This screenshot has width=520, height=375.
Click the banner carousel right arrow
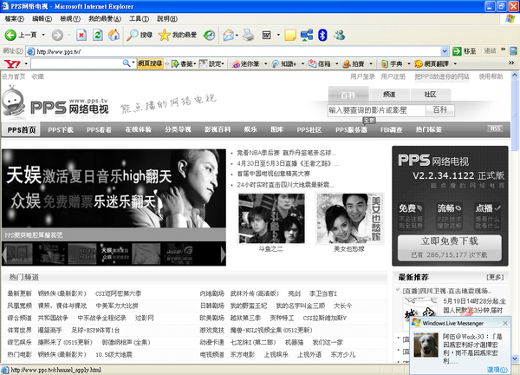coord(224,254)
